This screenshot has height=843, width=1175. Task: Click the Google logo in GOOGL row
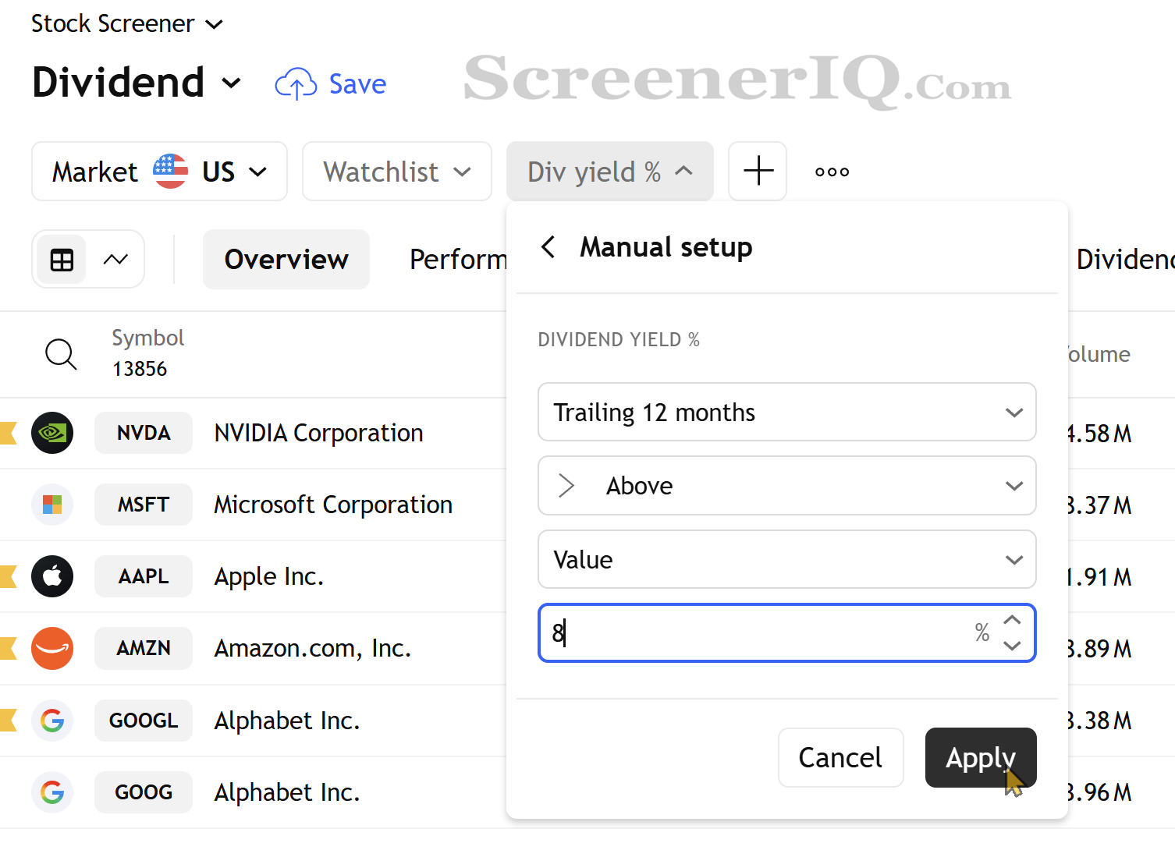52,720
